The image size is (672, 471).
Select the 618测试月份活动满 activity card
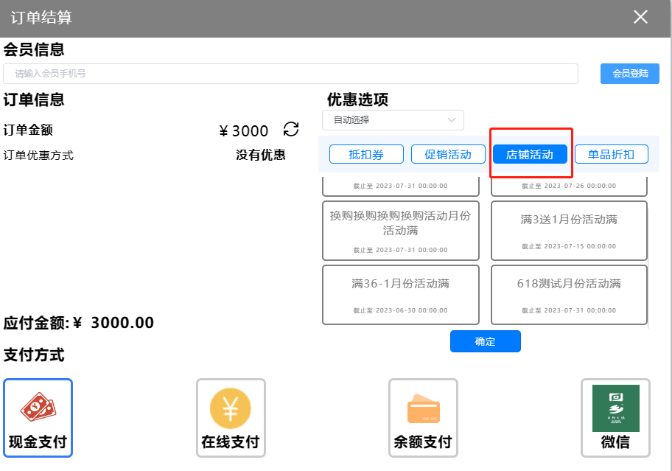(569, 294)
